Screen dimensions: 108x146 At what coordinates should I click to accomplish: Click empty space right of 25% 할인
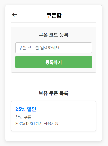65,109
